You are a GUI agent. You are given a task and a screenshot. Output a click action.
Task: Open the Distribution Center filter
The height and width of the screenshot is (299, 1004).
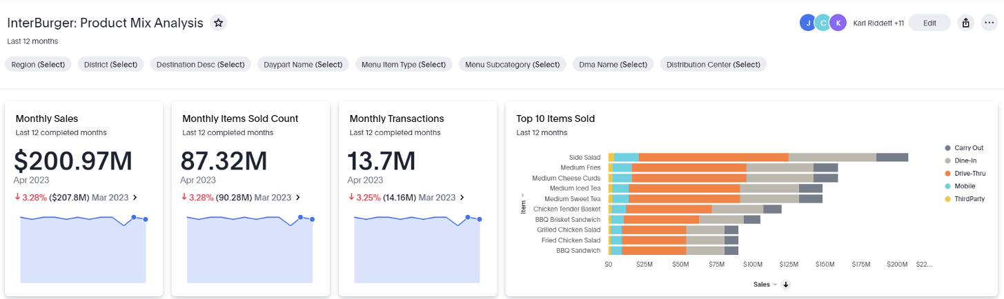click(713, 64)
